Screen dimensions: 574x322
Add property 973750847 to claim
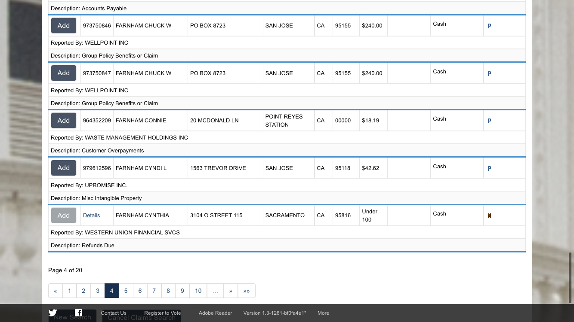tap(64, 73)
